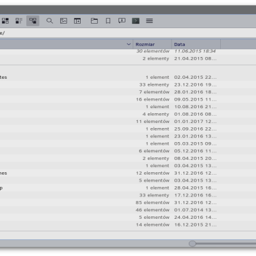The height and width of the screenshot is (256, 256).
Task: Click date in the '85 elementów' row
Action: coord(195,202)
